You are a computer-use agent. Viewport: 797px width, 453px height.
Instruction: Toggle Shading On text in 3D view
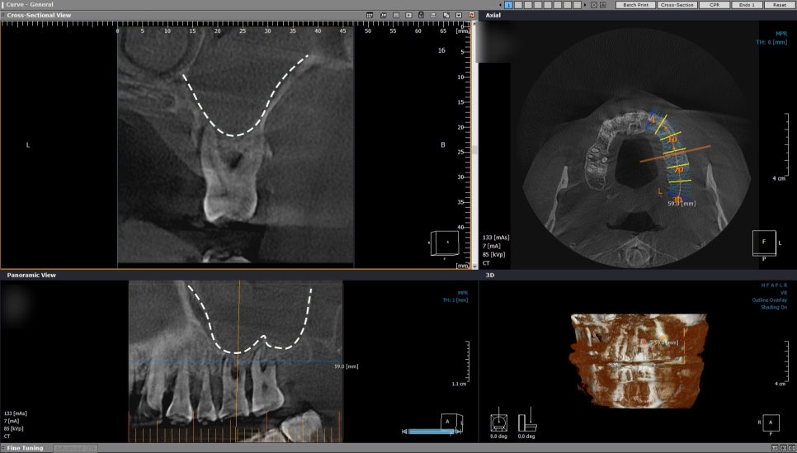point(774,307)
